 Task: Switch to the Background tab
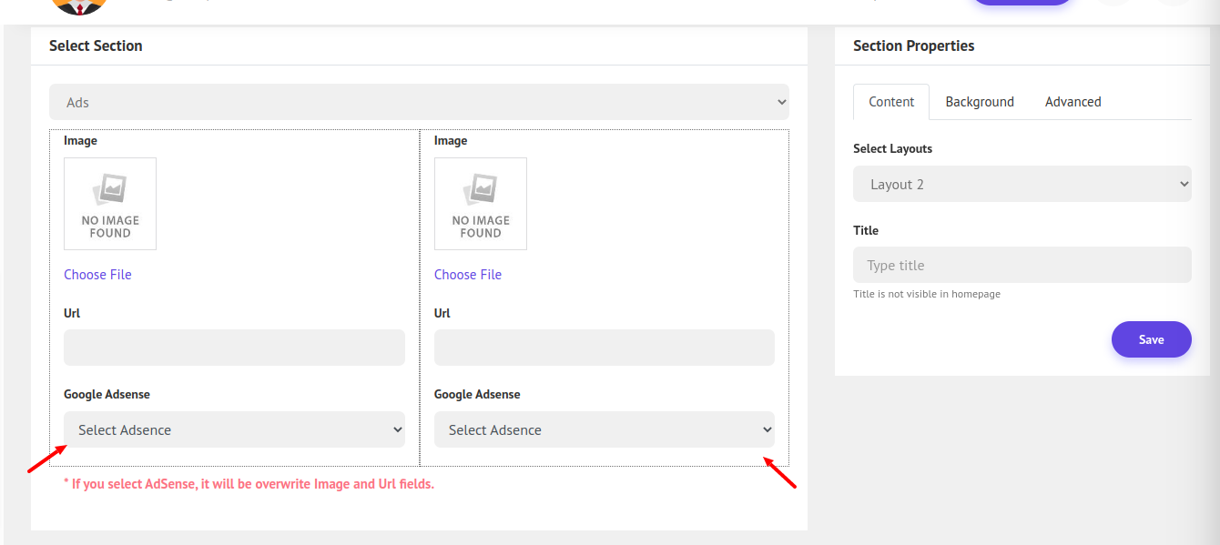coord(980,102)
